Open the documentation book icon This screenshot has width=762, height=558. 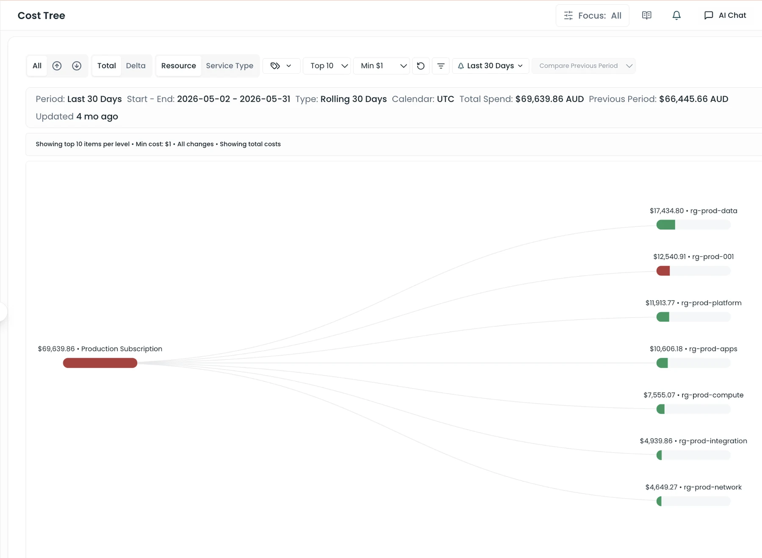point(646,16)
